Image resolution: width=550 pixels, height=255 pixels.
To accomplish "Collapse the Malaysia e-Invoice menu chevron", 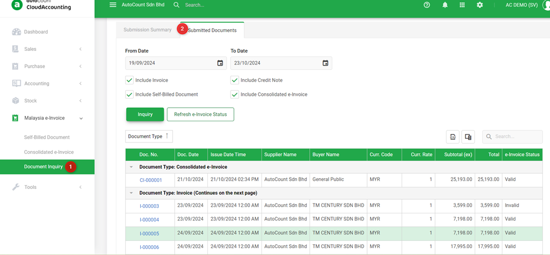I will [x=81, y=119].
